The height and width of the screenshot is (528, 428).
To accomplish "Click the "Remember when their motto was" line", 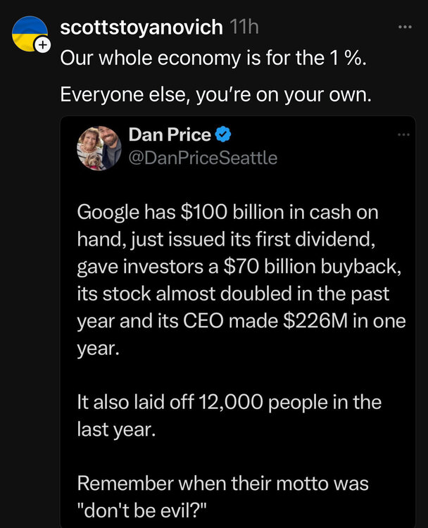I will 223,484.
